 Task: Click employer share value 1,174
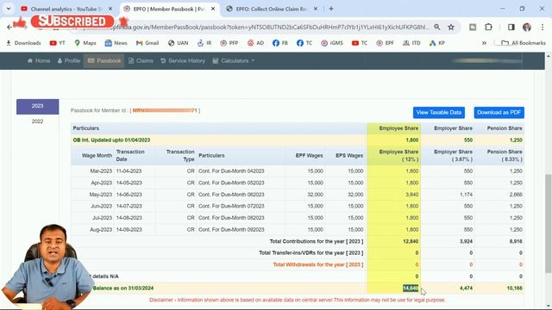tap(466, 195)
